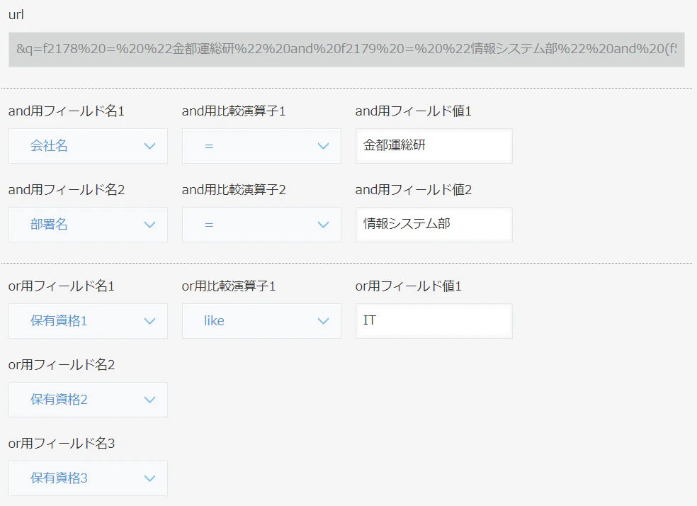Screen dimensions: 697x506
Task: Open the and用比較演算子2 dropdown
Action: 261,225
